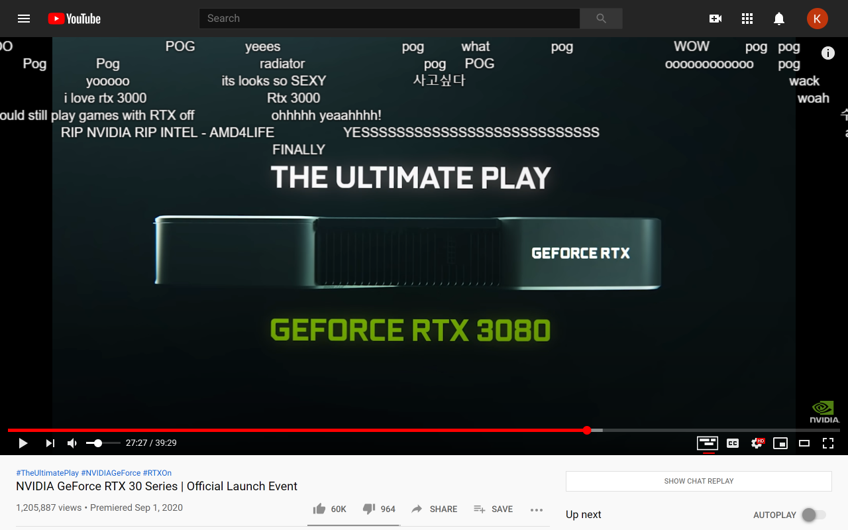Open the player settings gear
This screenshot has width=848, height=530.
(x=757, y=443)
